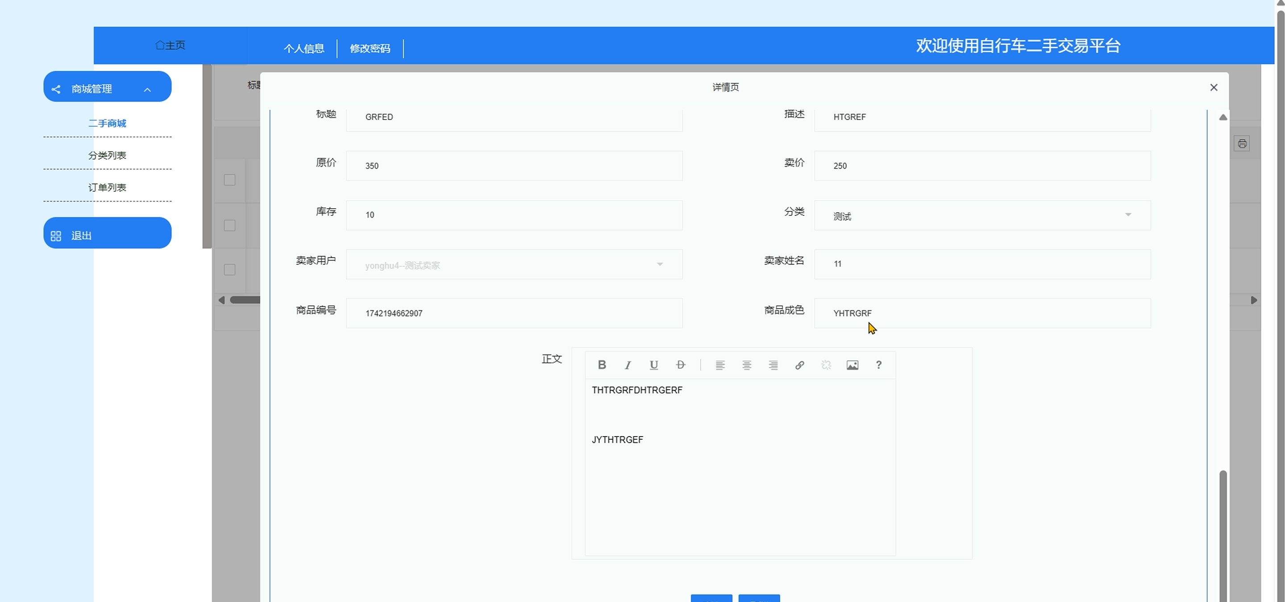The width and height of the screenshot is (1285, 602).
Task: Open the editor help question mark
Action: 878,365
